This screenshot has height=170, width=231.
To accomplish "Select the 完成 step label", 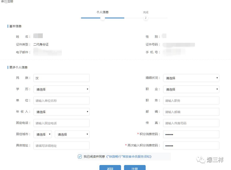I will [x=146, y=12].
